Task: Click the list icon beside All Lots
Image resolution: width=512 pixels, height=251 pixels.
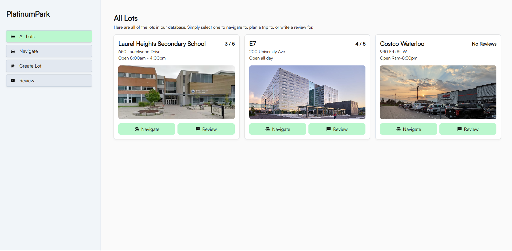Action: point(13,36)
